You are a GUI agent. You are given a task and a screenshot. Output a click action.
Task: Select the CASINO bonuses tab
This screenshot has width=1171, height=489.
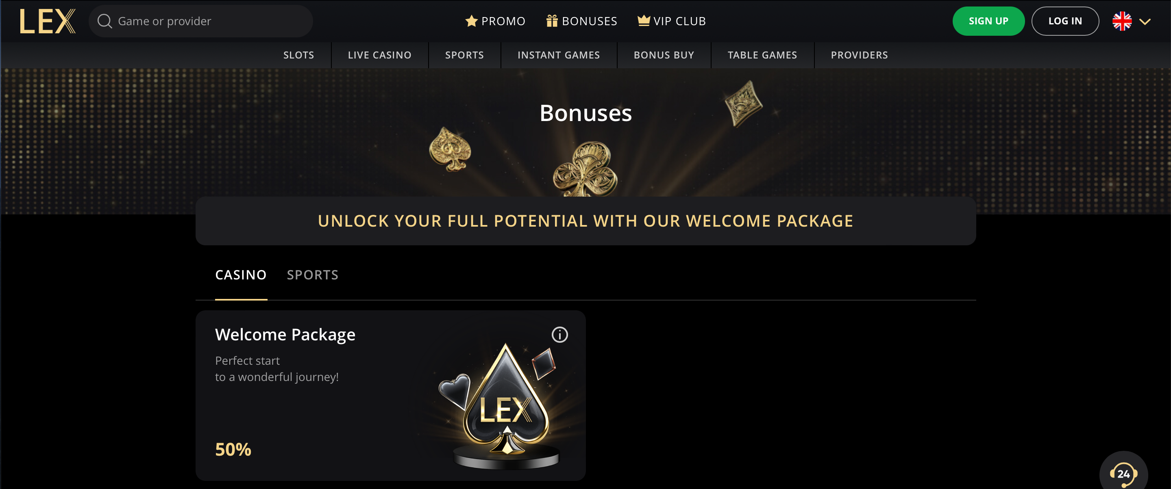(x=240, y=275)
